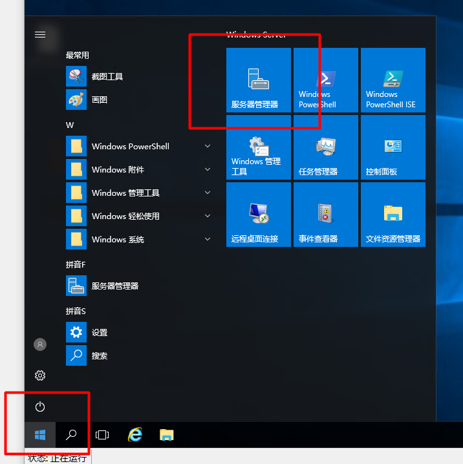Click the 最常用 section header
463x464 pixels.
pyautogui.click(x=78, y=56)
